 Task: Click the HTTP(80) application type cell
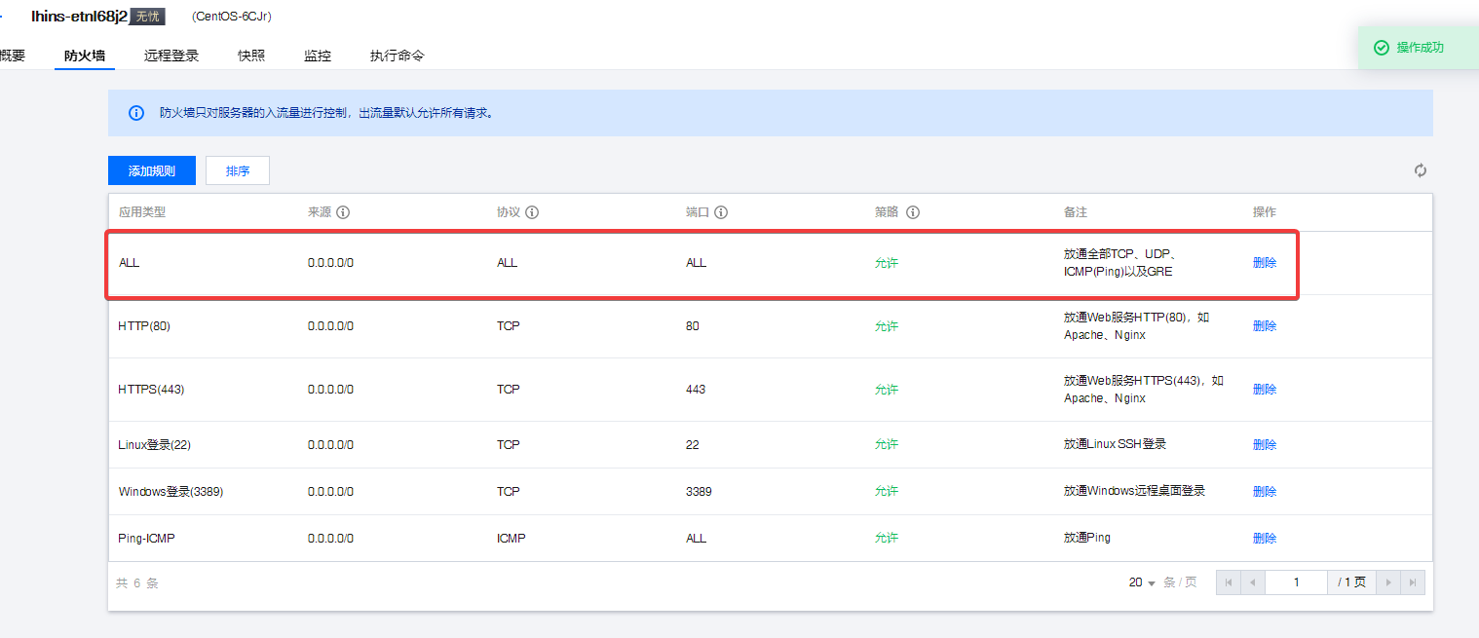coord(144,326)
